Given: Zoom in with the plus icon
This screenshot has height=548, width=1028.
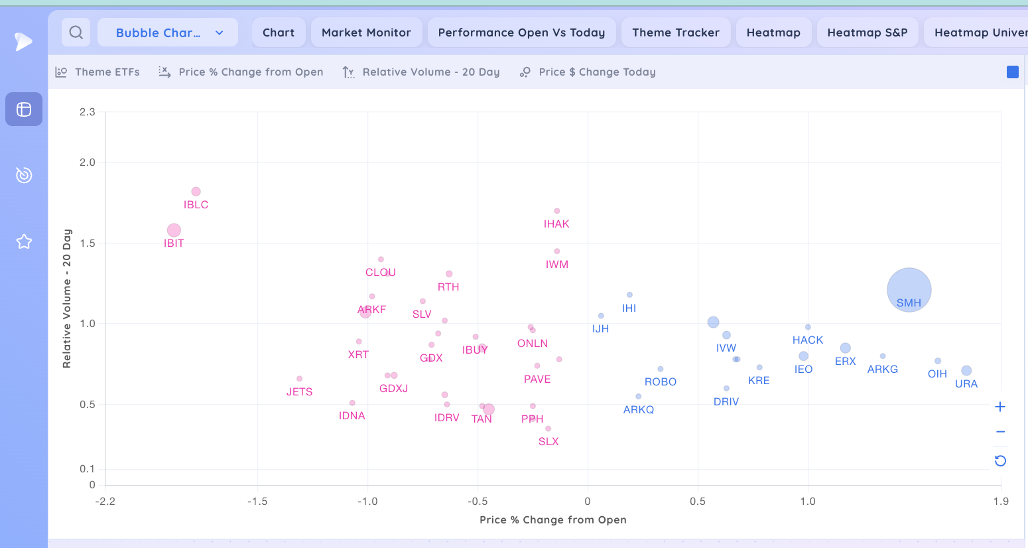Looking at the screenshot, I should [1000, 407].
